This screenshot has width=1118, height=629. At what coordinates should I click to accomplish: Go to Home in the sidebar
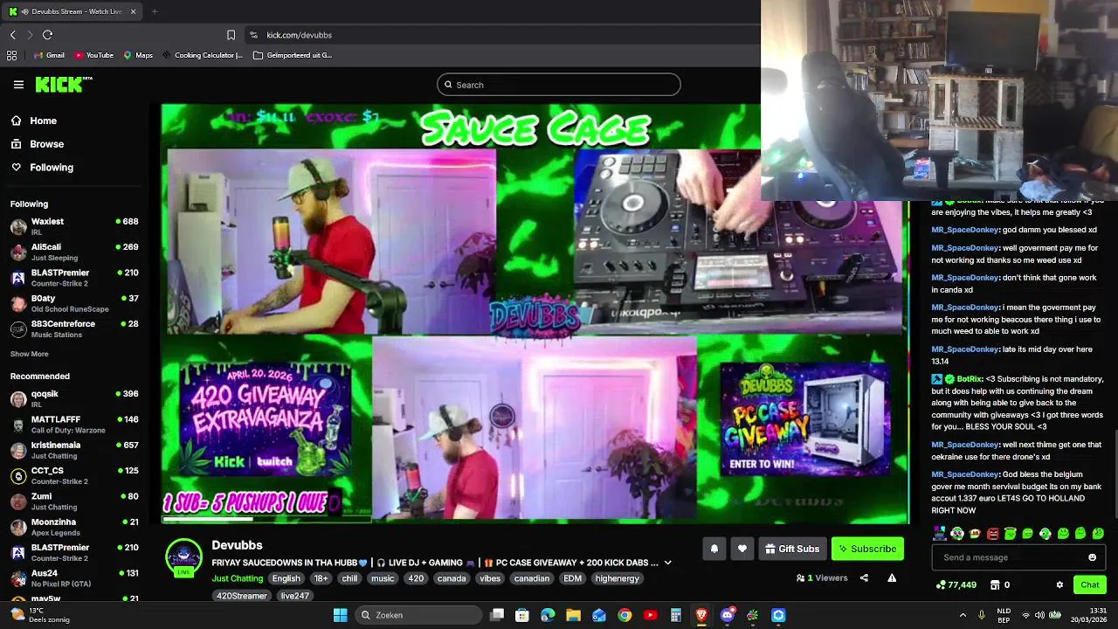click(34, 121)
